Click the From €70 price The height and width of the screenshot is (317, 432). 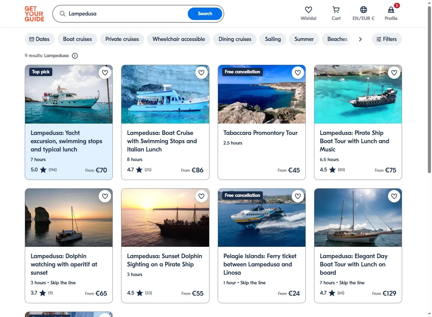[96, 170]
